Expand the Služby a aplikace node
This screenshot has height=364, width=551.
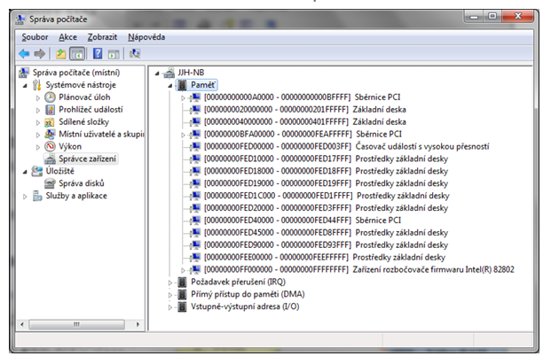(x=26, y=196)
